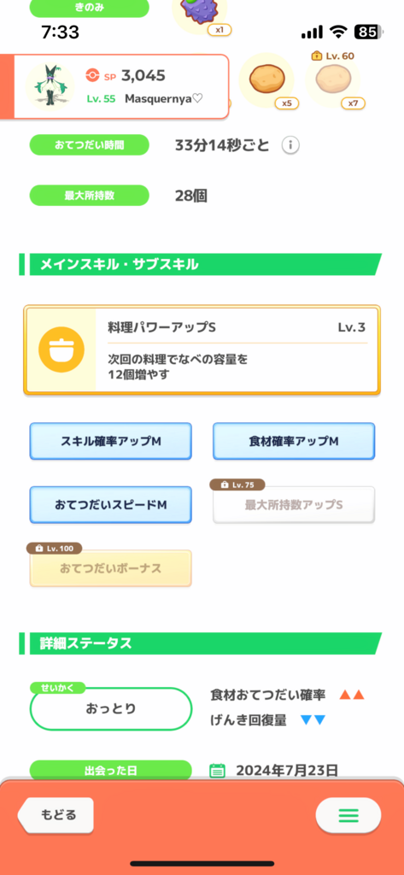This screenshot has width=404, height=875.
Task: Tap the calendar icon by 2024年7月23日
Action: click(x=217, y=771)
